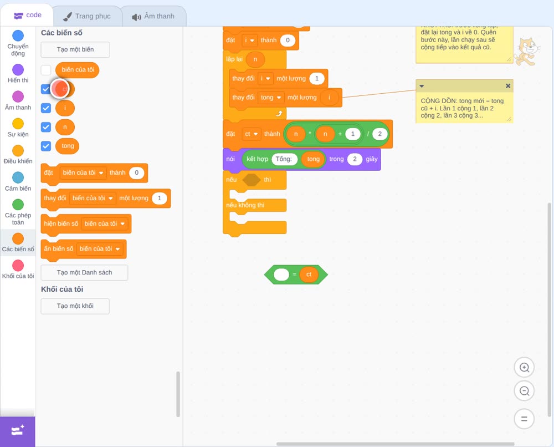The width and height of the screenshot is (554, 447).
Task: Untick the 'i' variable checkbox
Action: pos(46,108)
